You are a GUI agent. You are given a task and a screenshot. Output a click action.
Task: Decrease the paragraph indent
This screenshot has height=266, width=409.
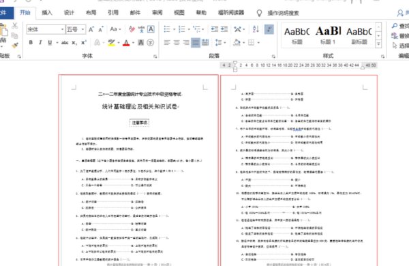pyautogui.click(x=215, y=29)
